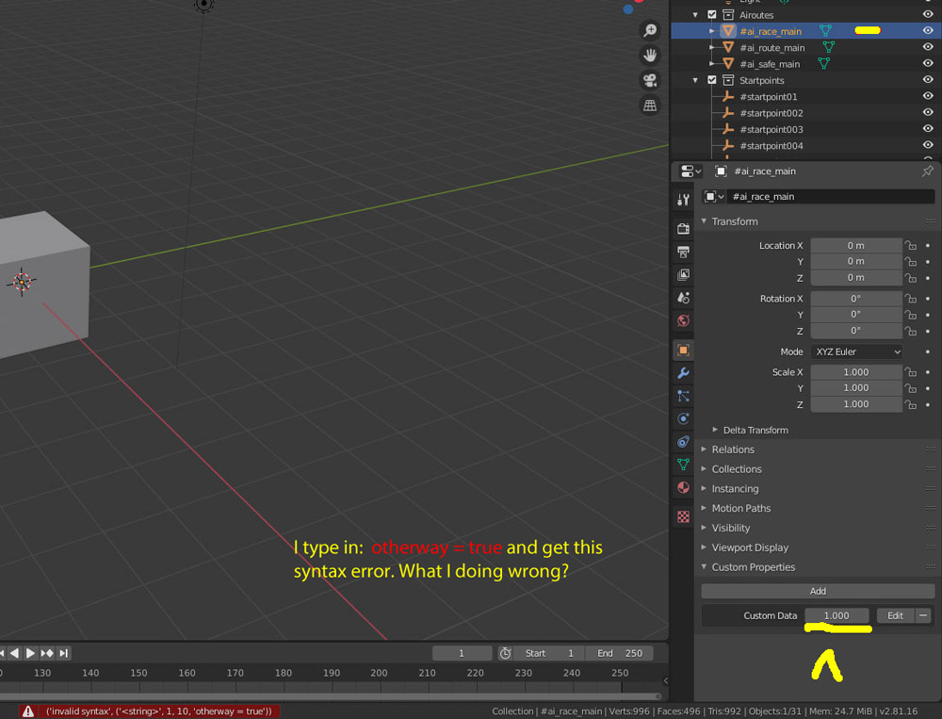The width and height of the screenshot is (942, 719).
Task: Uncheck the Startpoints collection checkbox
Action: pos(712,80)
